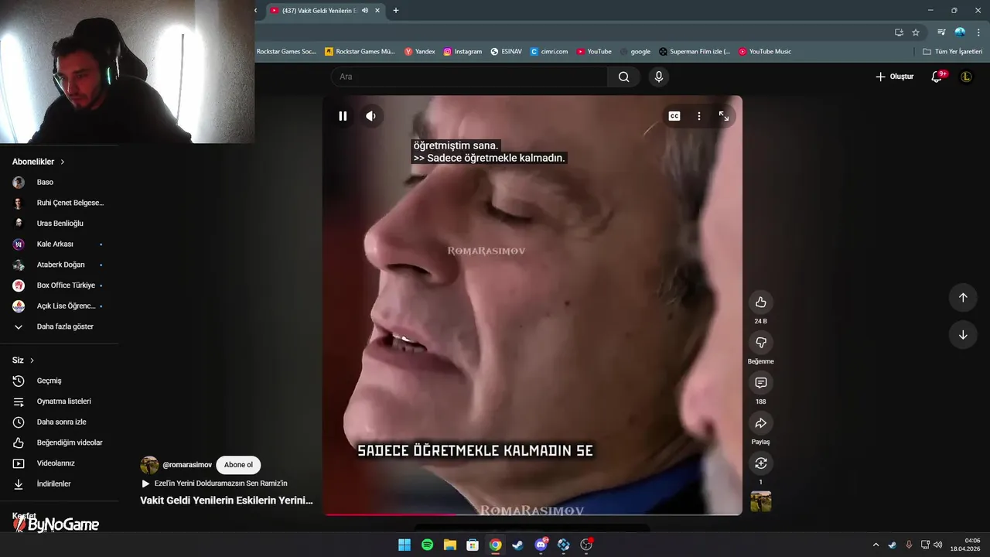Enter fullscreen on the Shorts player
The width and height of the screenshot is (990, 557).
[x=724, y=116]
